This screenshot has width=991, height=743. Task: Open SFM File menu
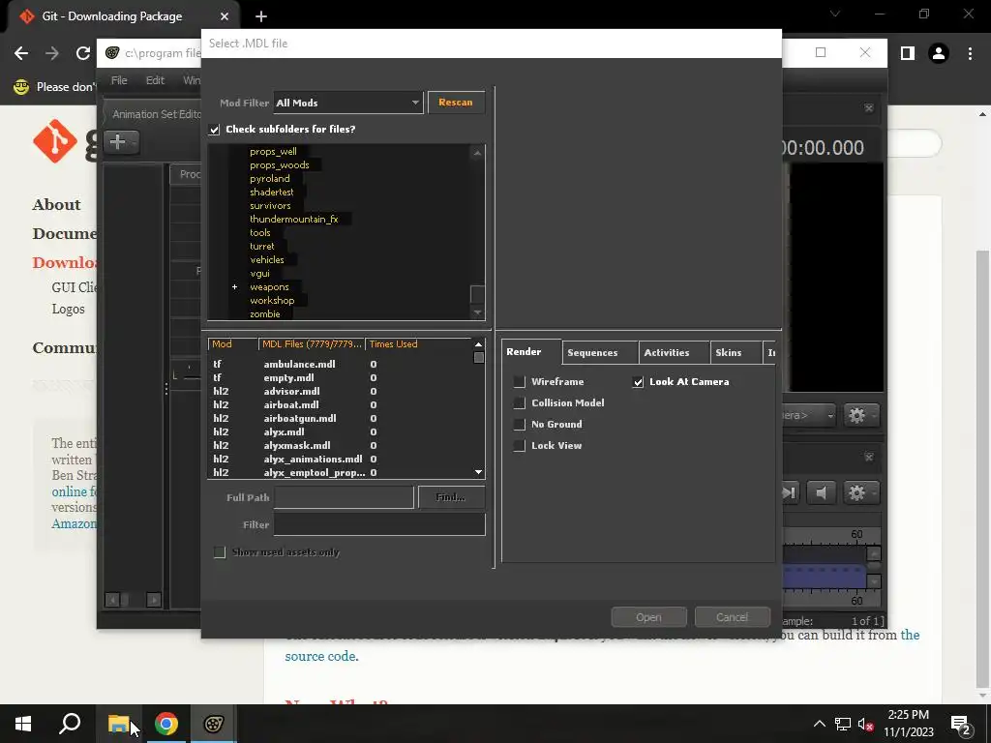coord(119,80)
